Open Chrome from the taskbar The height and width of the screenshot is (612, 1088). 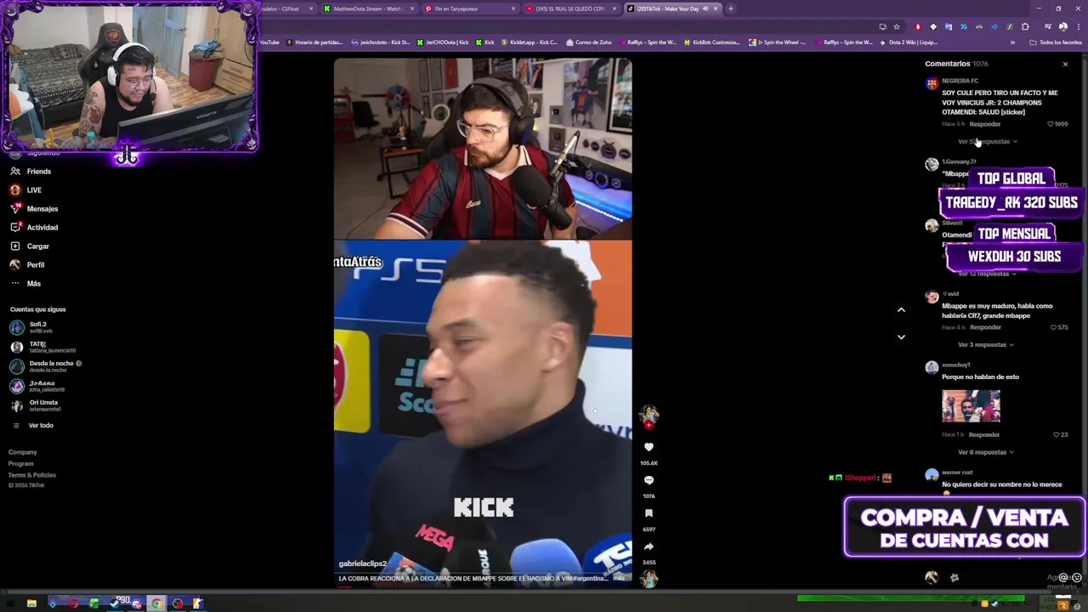pos(156,603)
